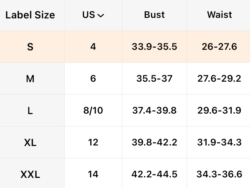The height and width of the screenshot is (188, 250).
Task: Click US size 12 cell
Action: coord(93,143)
